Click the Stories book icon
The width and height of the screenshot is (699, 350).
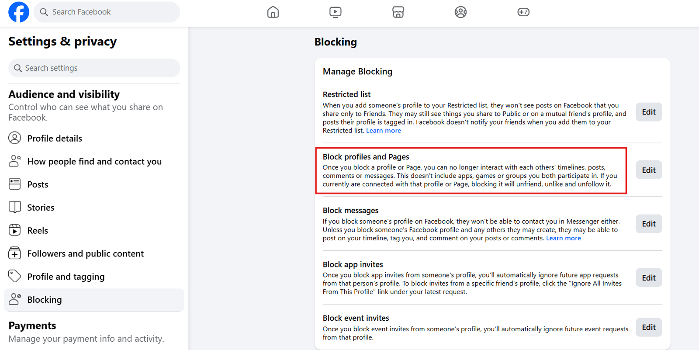point(15,207)
